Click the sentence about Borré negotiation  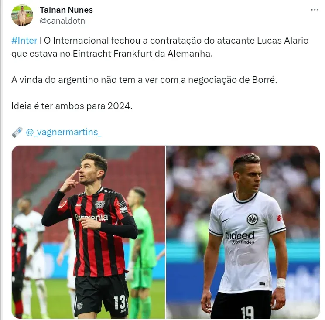point(144,80)
